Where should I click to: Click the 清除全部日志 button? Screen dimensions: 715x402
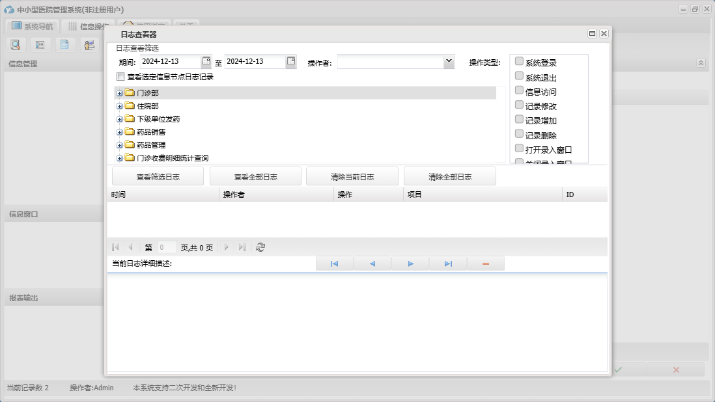449,176
